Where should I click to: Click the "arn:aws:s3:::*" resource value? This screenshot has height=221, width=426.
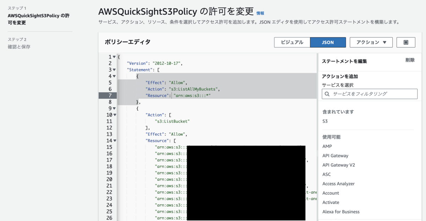(192, 95)
